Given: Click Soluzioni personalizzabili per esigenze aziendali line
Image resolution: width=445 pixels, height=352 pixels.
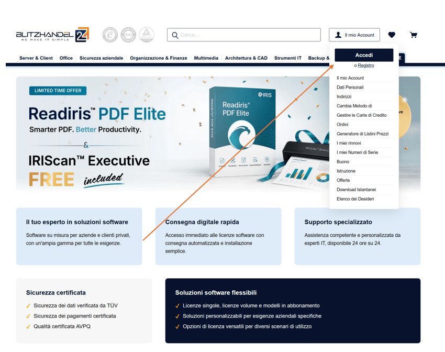Looking at the screenshot, I should [x=252, y=316].
